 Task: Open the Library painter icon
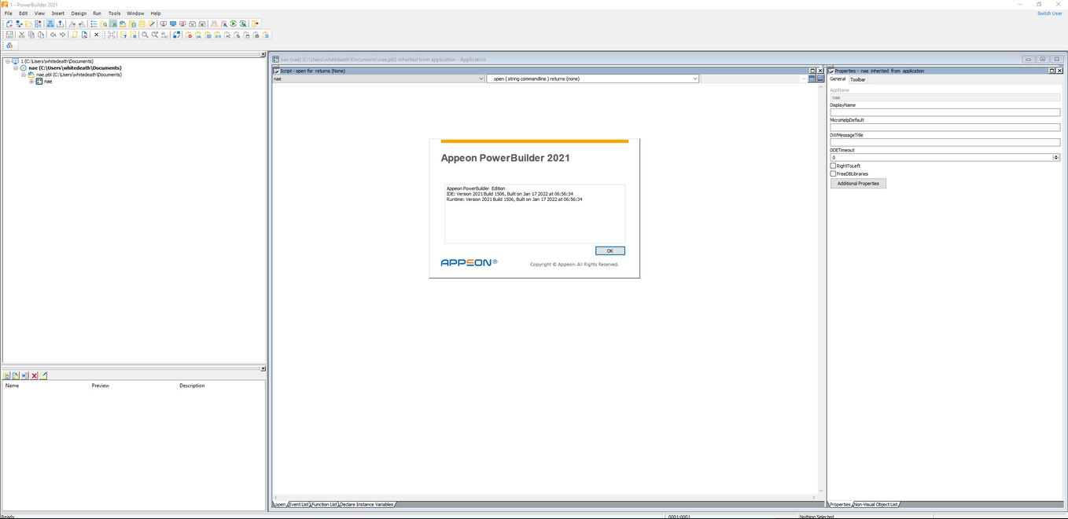coord(123,24)
